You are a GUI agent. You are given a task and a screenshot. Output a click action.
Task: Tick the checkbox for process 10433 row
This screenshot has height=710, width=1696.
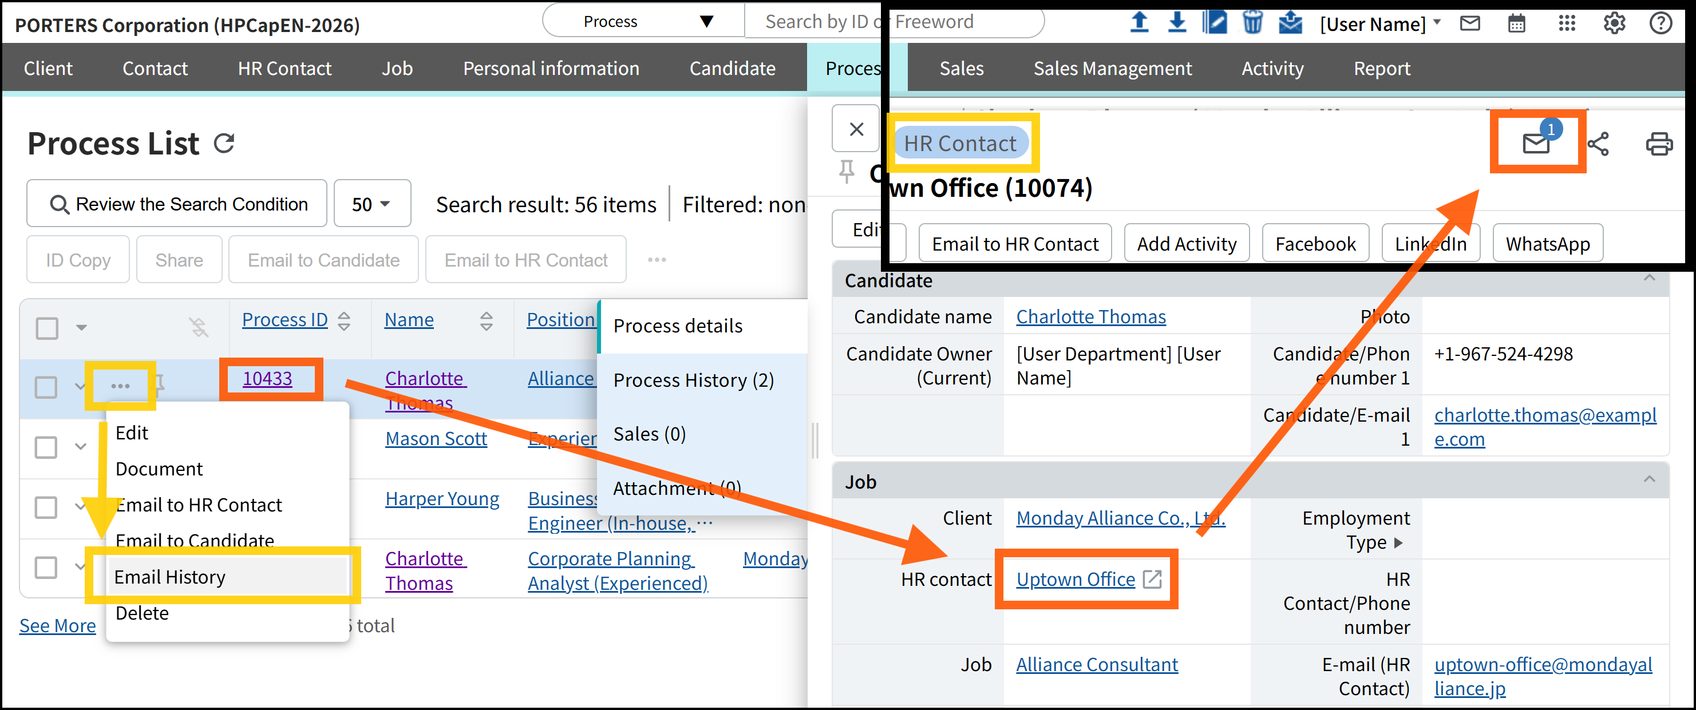point(46,387)
